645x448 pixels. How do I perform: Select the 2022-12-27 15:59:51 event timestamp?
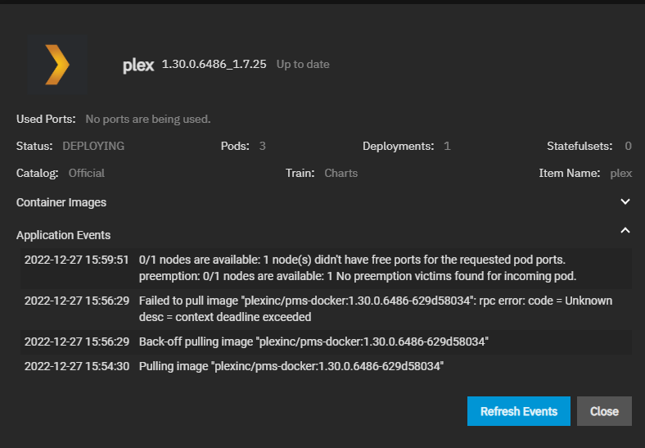pyautogui.click(x=76, y=260)
